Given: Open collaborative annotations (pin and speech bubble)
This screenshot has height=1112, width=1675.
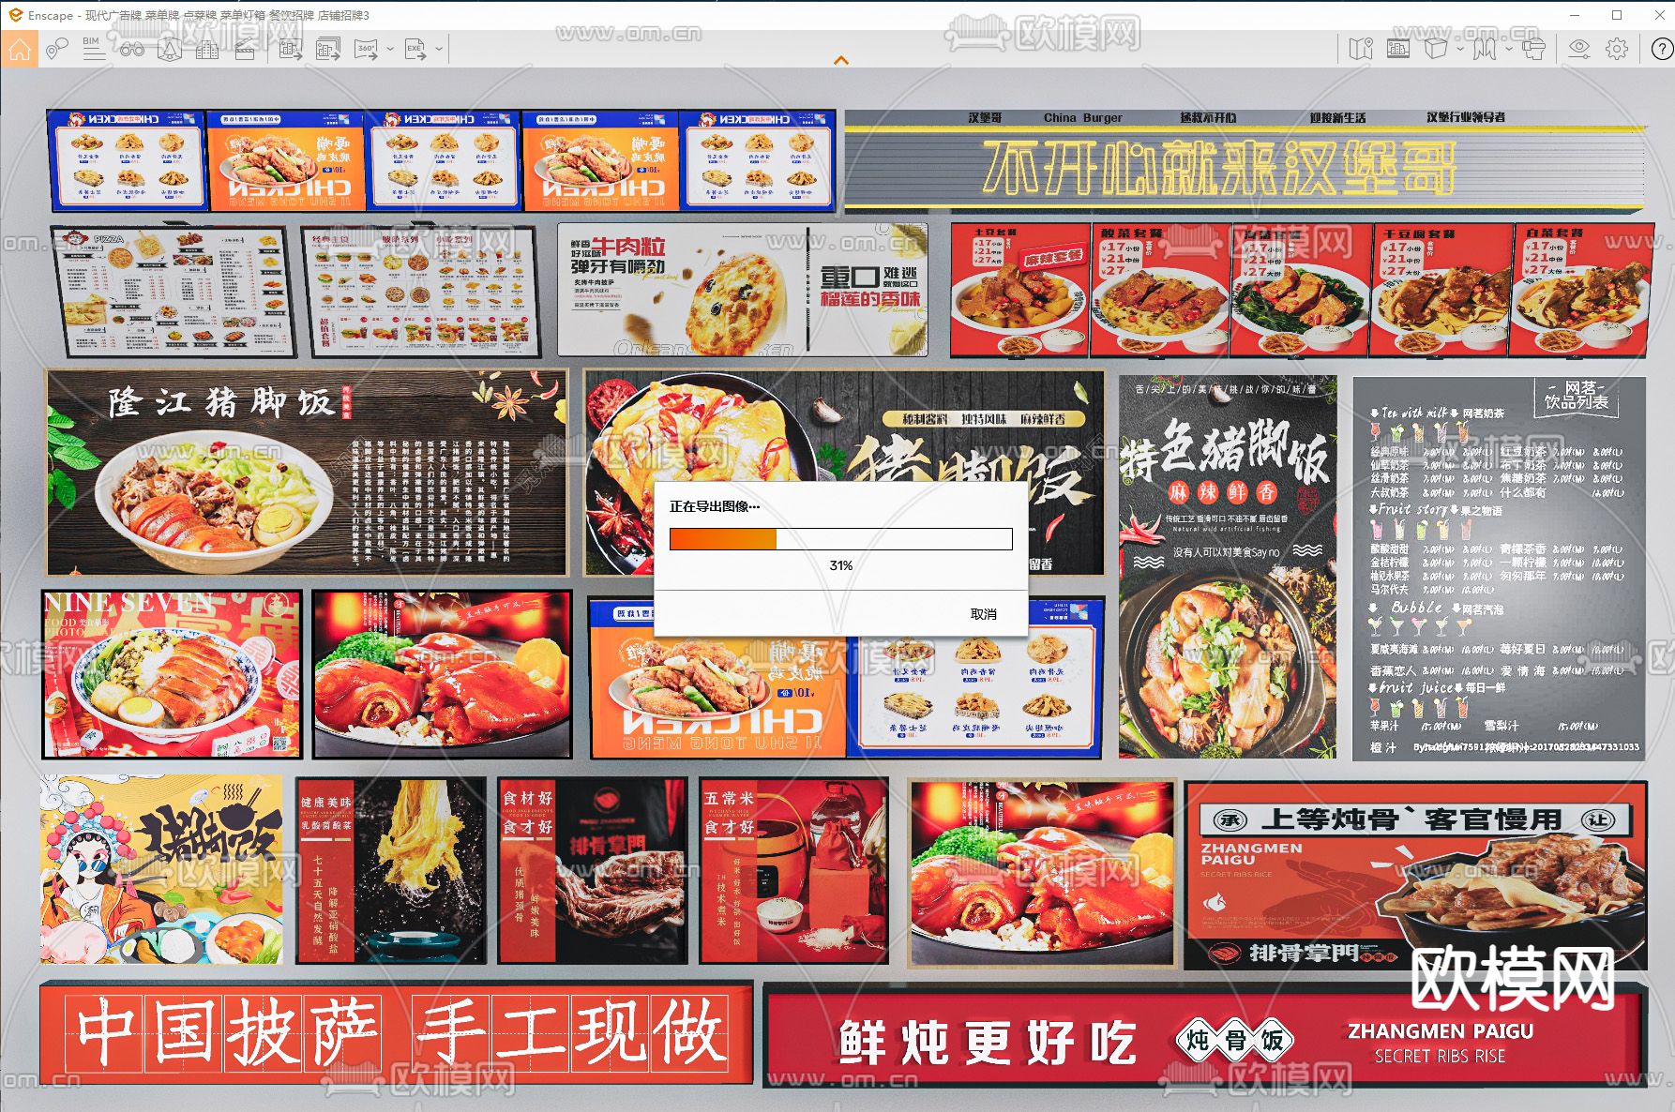Looking at the screenshot, I should point(57,49).
